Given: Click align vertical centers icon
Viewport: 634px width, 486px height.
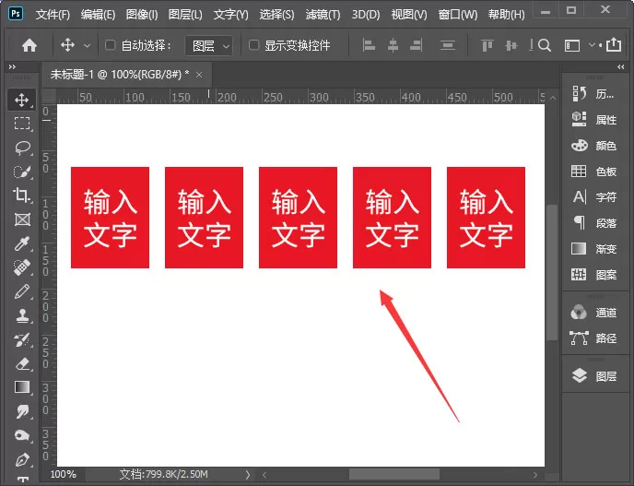Looking at the screenshot, I should pyautogui.click(x=511, y=45).
